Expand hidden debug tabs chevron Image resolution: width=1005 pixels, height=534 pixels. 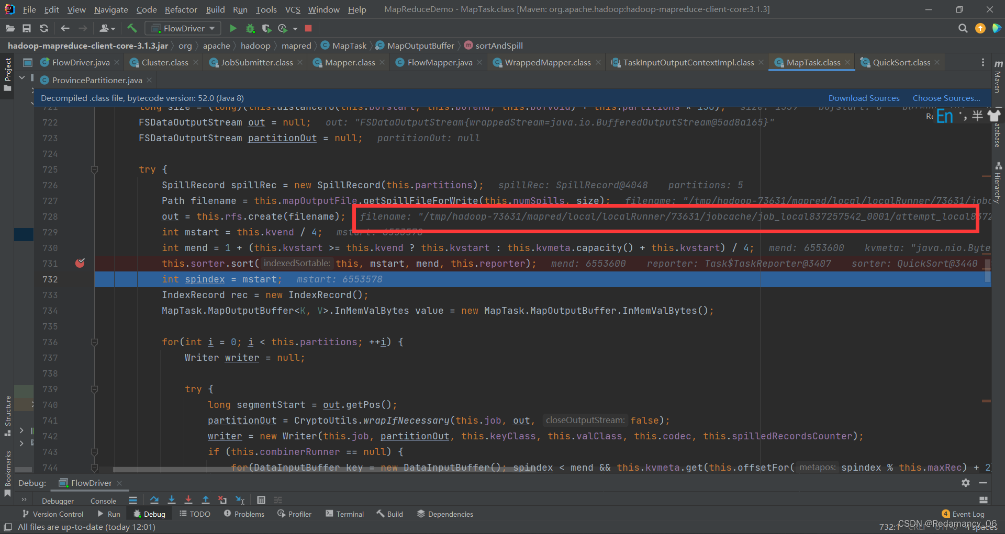[x=24, y=500]
